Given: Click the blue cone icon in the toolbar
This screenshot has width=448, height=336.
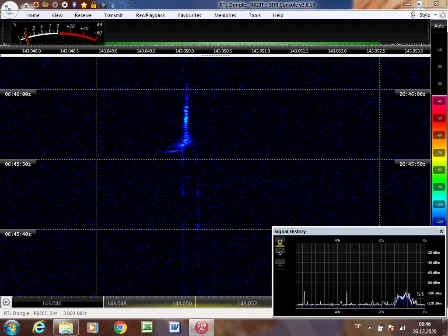Looking at the screenshot, I should (113, 5).
